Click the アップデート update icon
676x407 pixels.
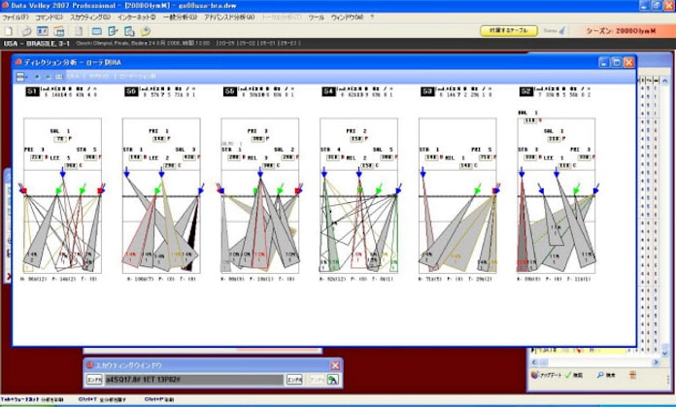pyautogui.click(x=535, y=372)
